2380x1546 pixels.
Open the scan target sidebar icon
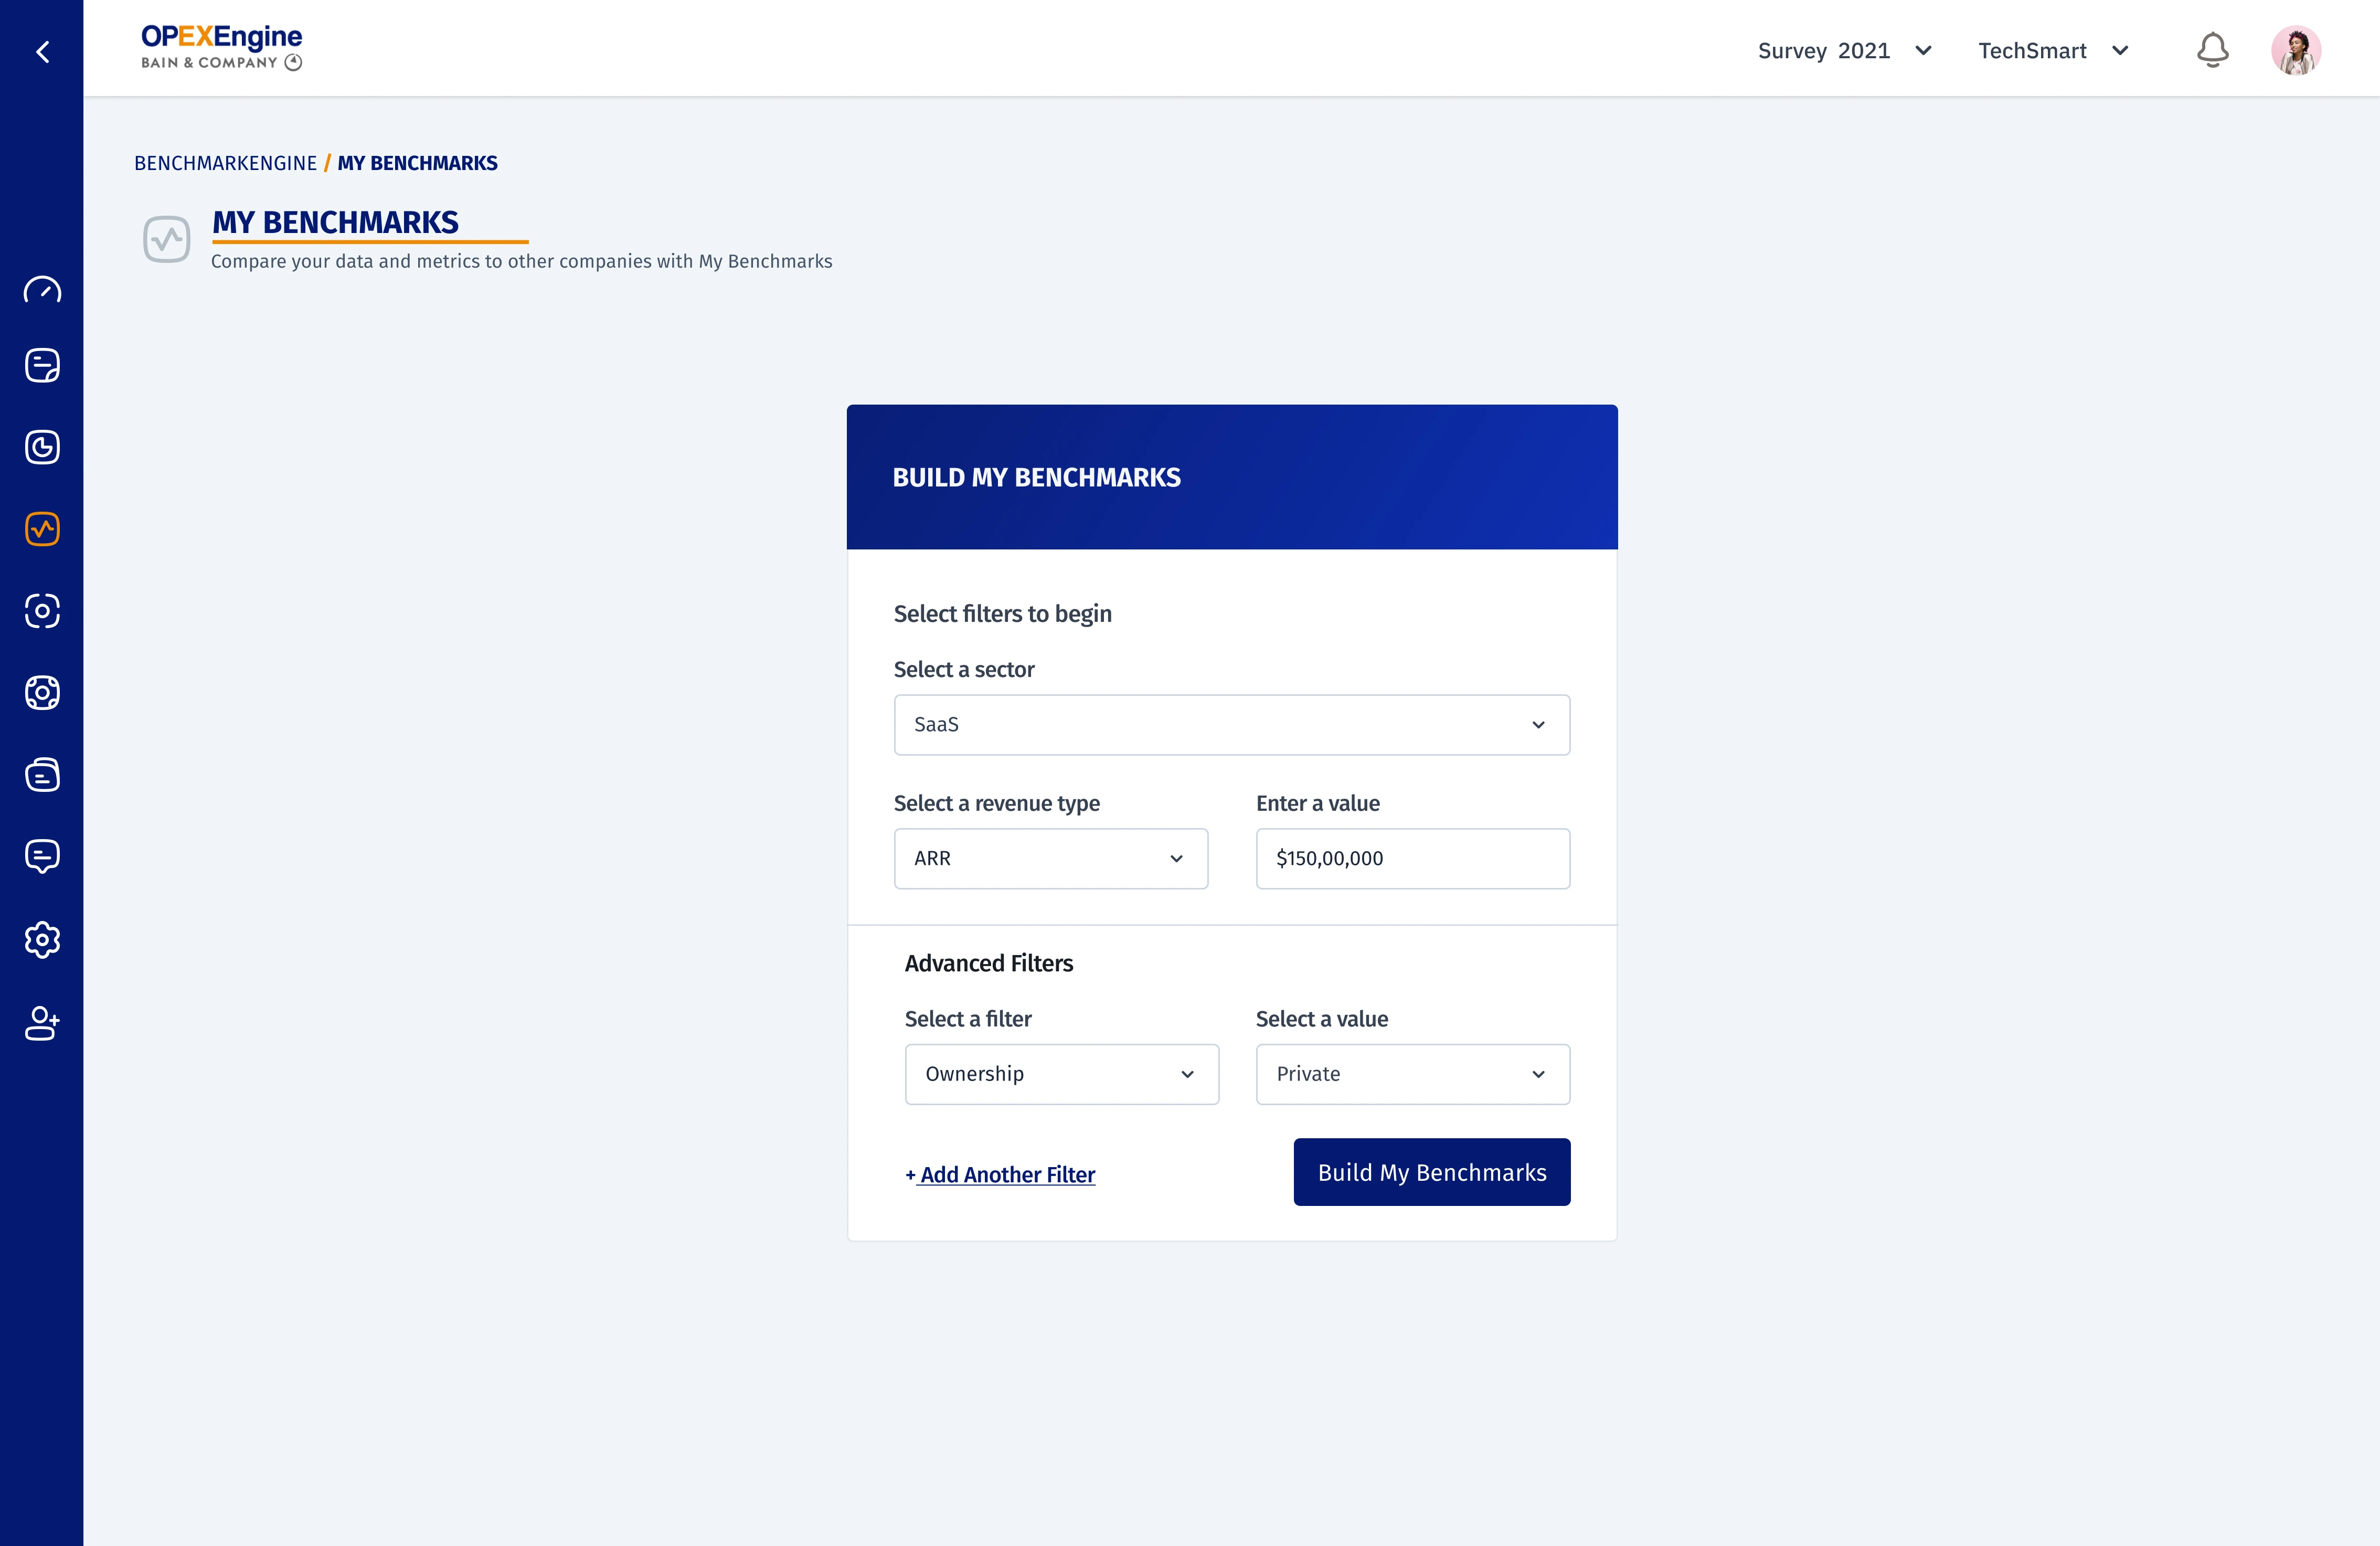[42, 610]
